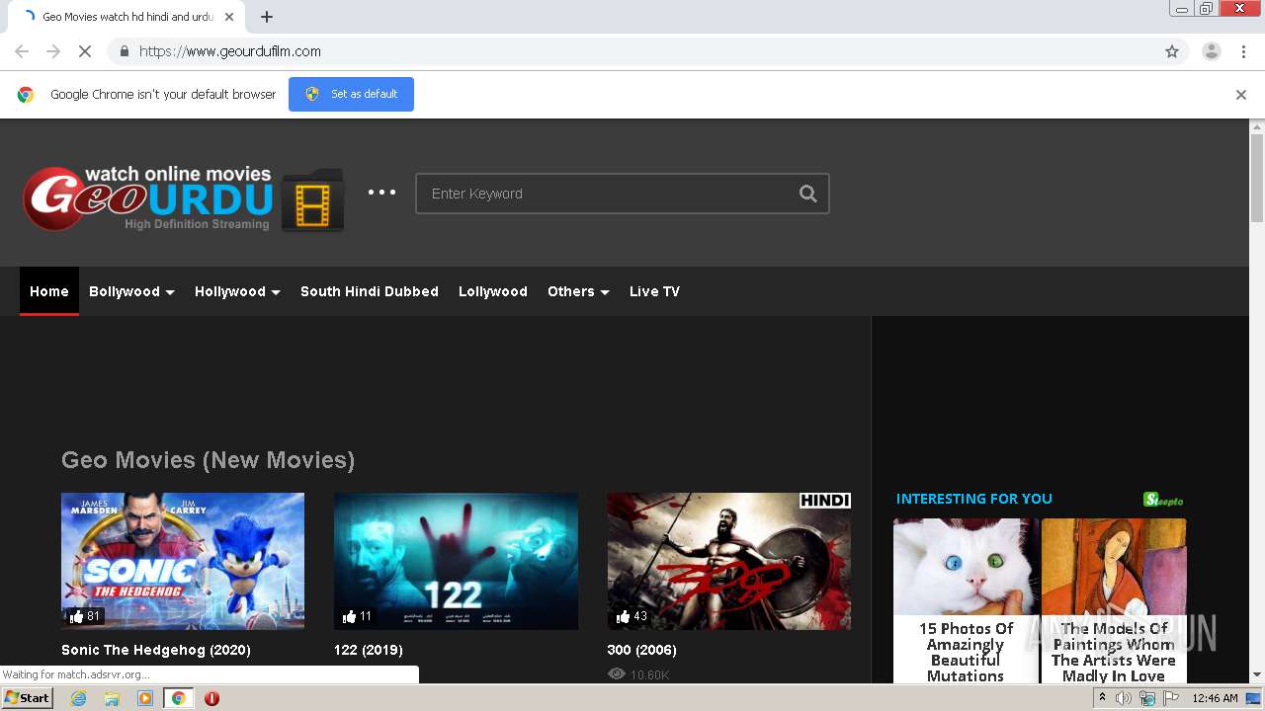Click the browser forward arrow
1265x711 pixels.
53,51
